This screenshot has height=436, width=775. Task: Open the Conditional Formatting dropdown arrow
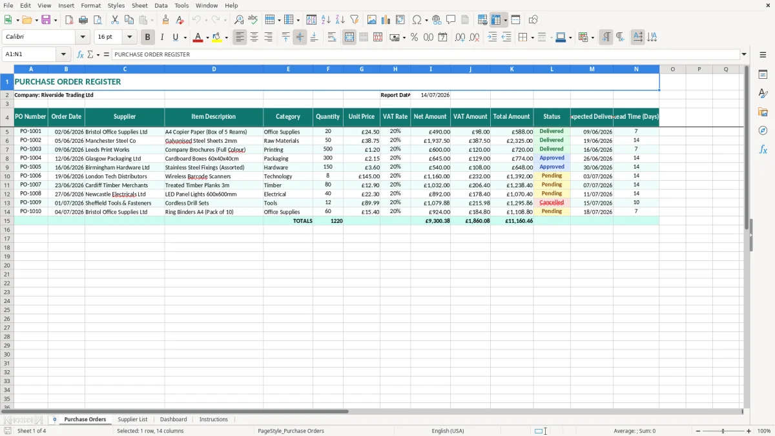592,37
